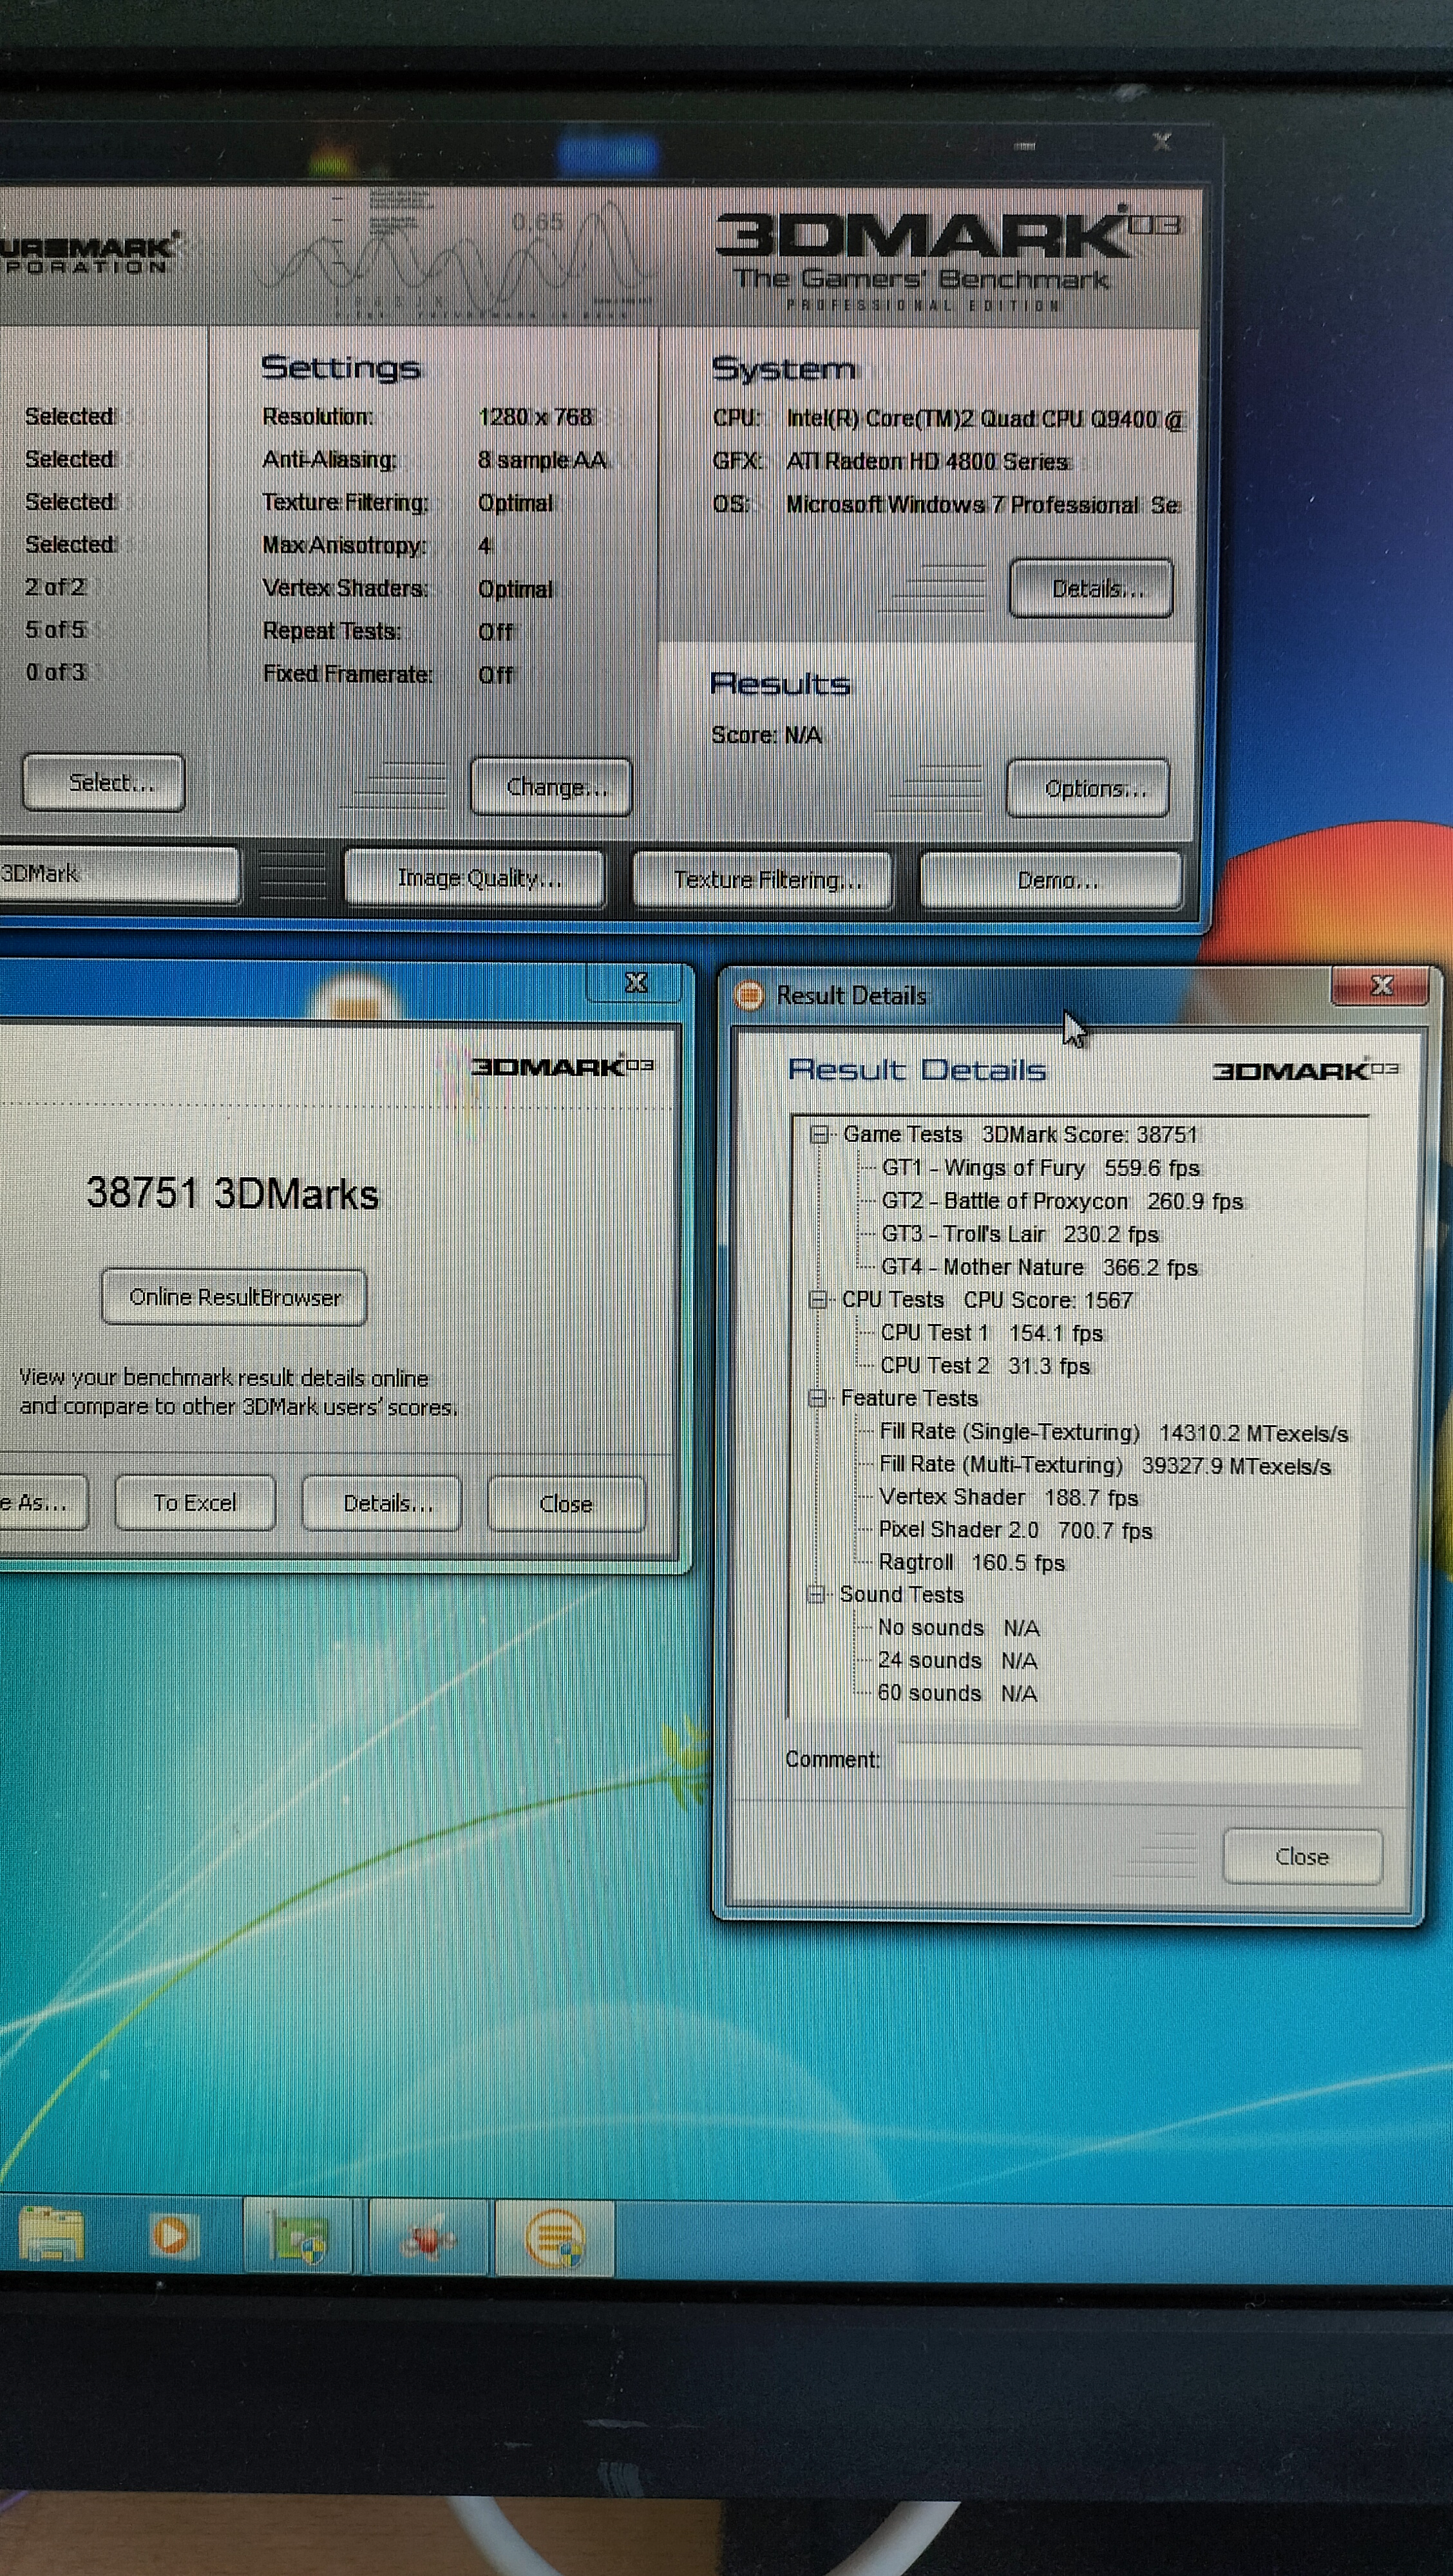1453x2576 pixels.
Task: Collapse the Game Tests tree node
Action: point(820,1134)
